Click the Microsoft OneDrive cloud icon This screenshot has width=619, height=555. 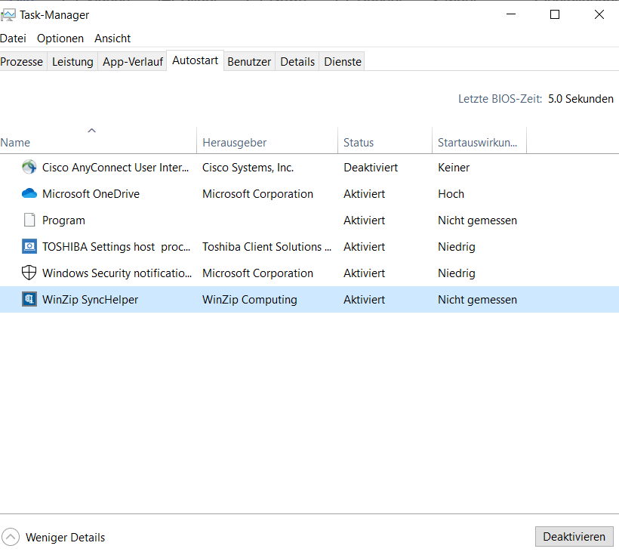pos(29,193)
